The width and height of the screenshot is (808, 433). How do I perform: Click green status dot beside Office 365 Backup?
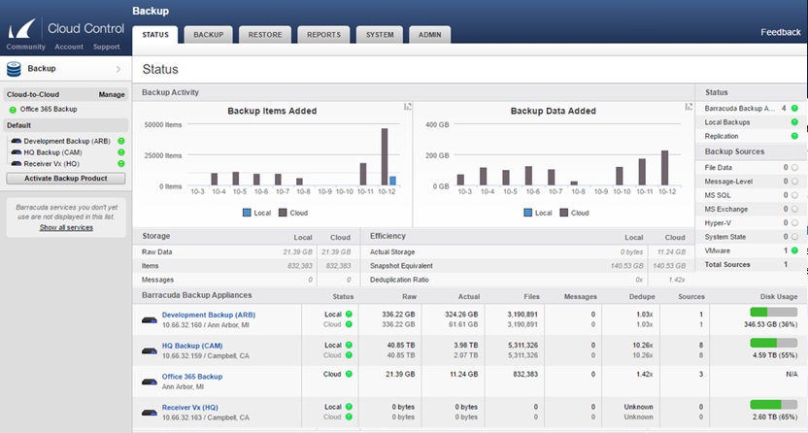(12, 110)
